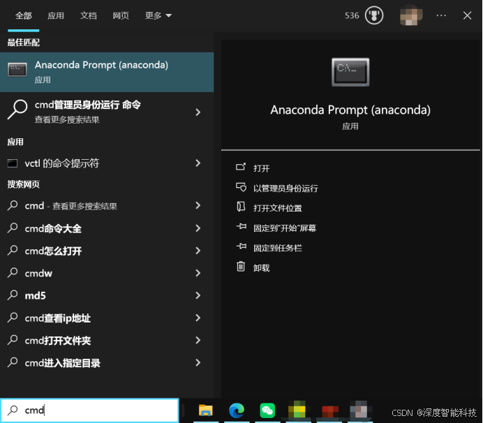The image size is (483, 423).
Task: Expand the md5 suggestion arrow
Action: [x=198, y=295]
